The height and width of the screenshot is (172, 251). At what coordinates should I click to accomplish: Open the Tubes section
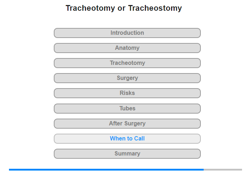127,109
